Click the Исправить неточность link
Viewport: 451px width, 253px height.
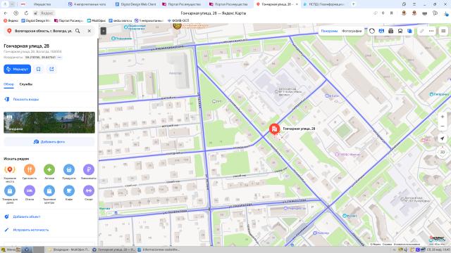tap(31, 230)
